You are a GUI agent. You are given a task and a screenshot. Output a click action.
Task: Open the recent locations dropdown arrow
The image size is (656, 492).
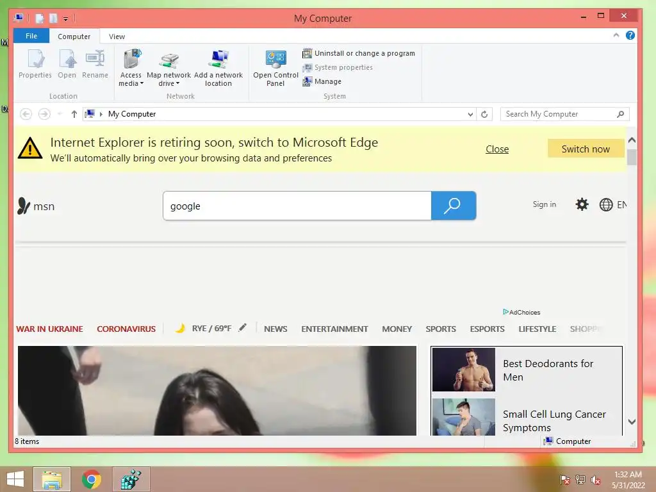click(x=60, y=114)
